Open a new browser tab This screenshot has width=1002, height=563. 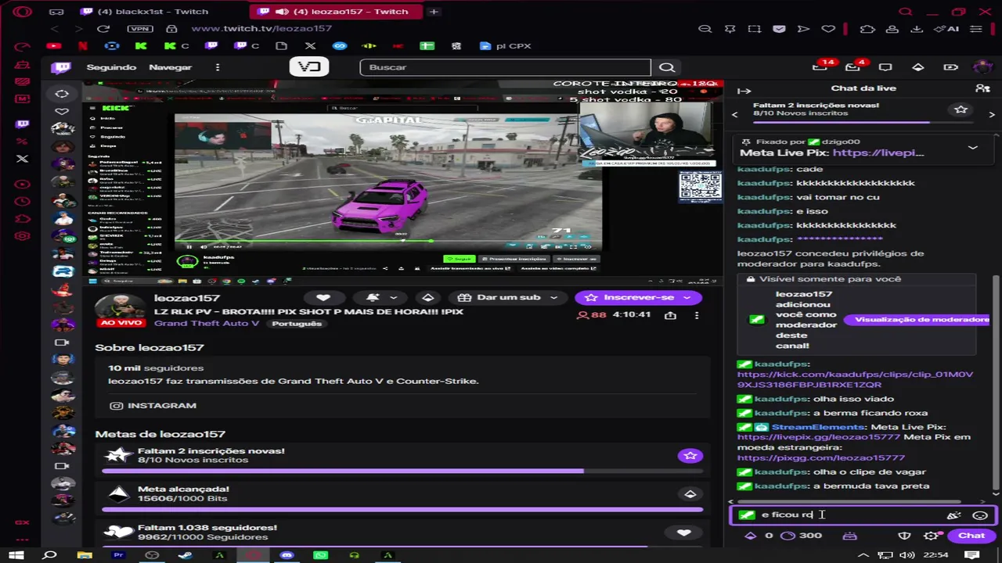click(x=434, y=12)
